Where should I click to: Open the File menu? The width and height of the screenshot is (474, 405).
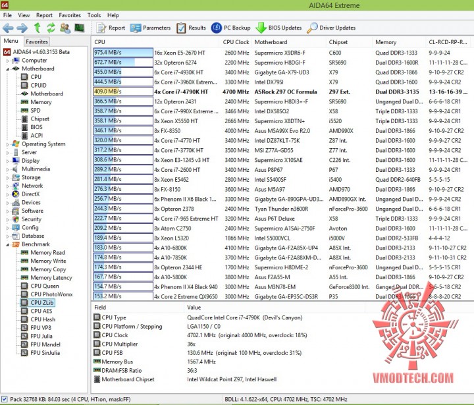[7, 15]
